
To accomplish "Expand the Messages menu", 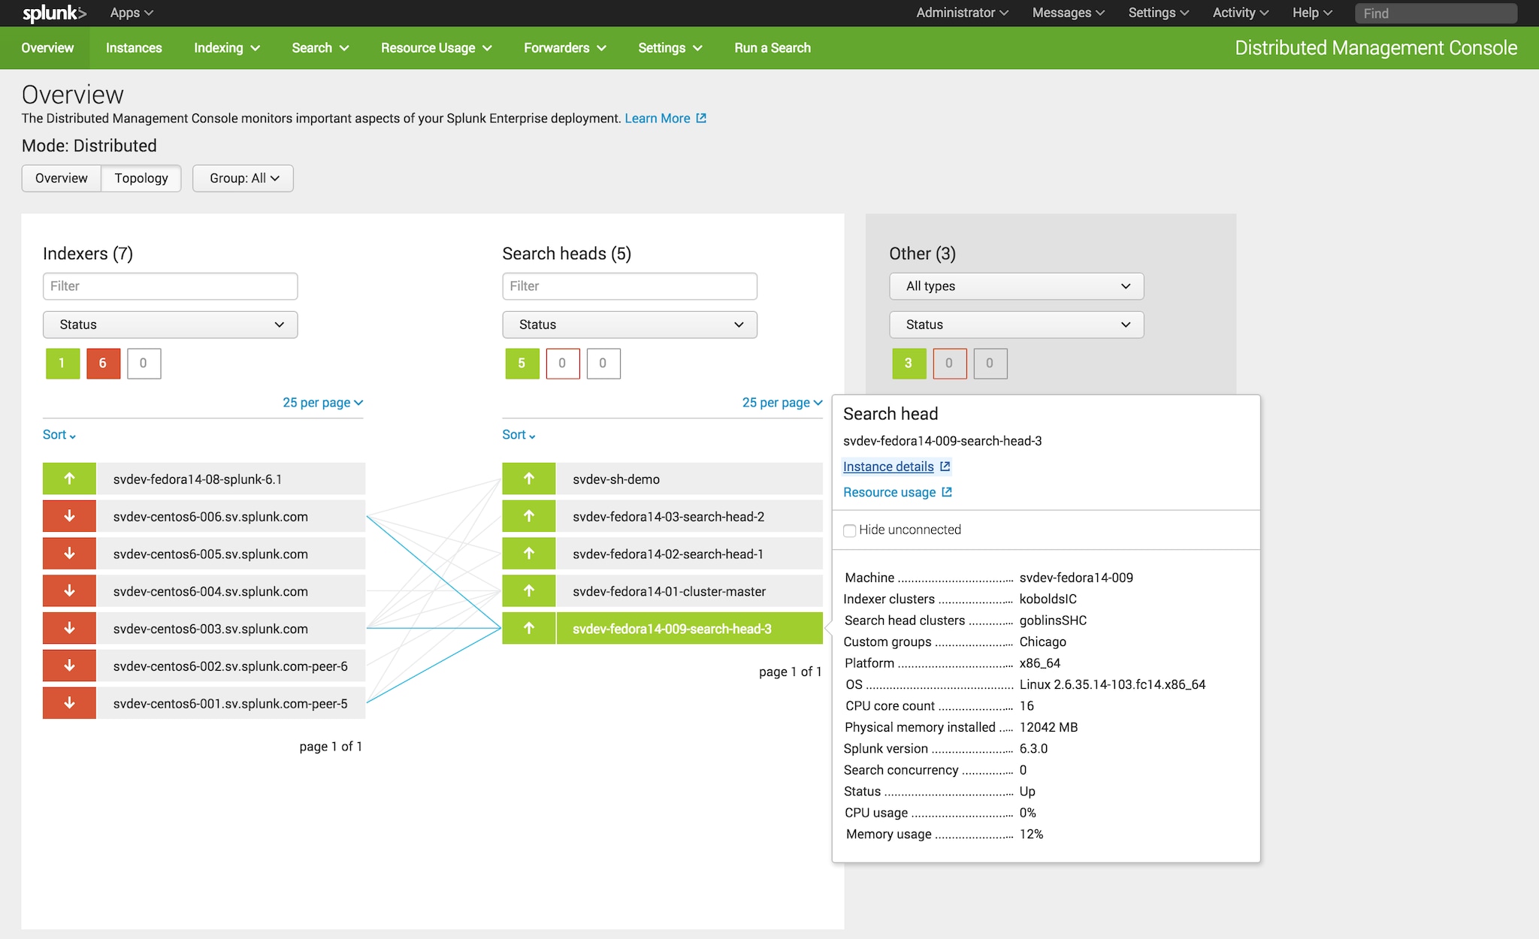I will [1068, 13].
